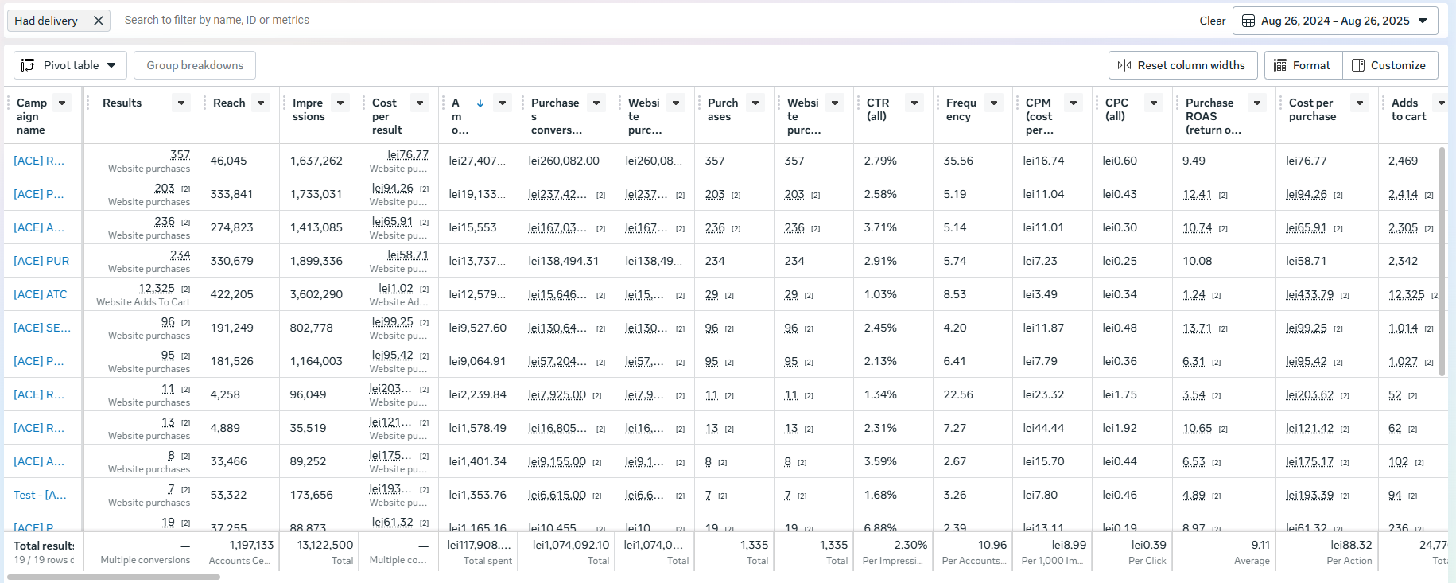The width and height of the screenshot is (1456, 583).
Task: Select the 1,637,262 impressions cell
Action: (319, 161)
